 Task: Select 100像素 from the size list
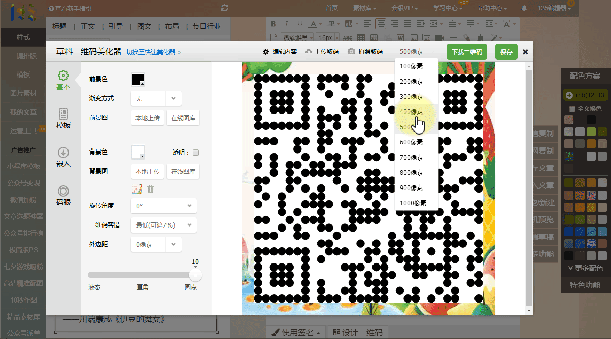(x=417, y=66)
